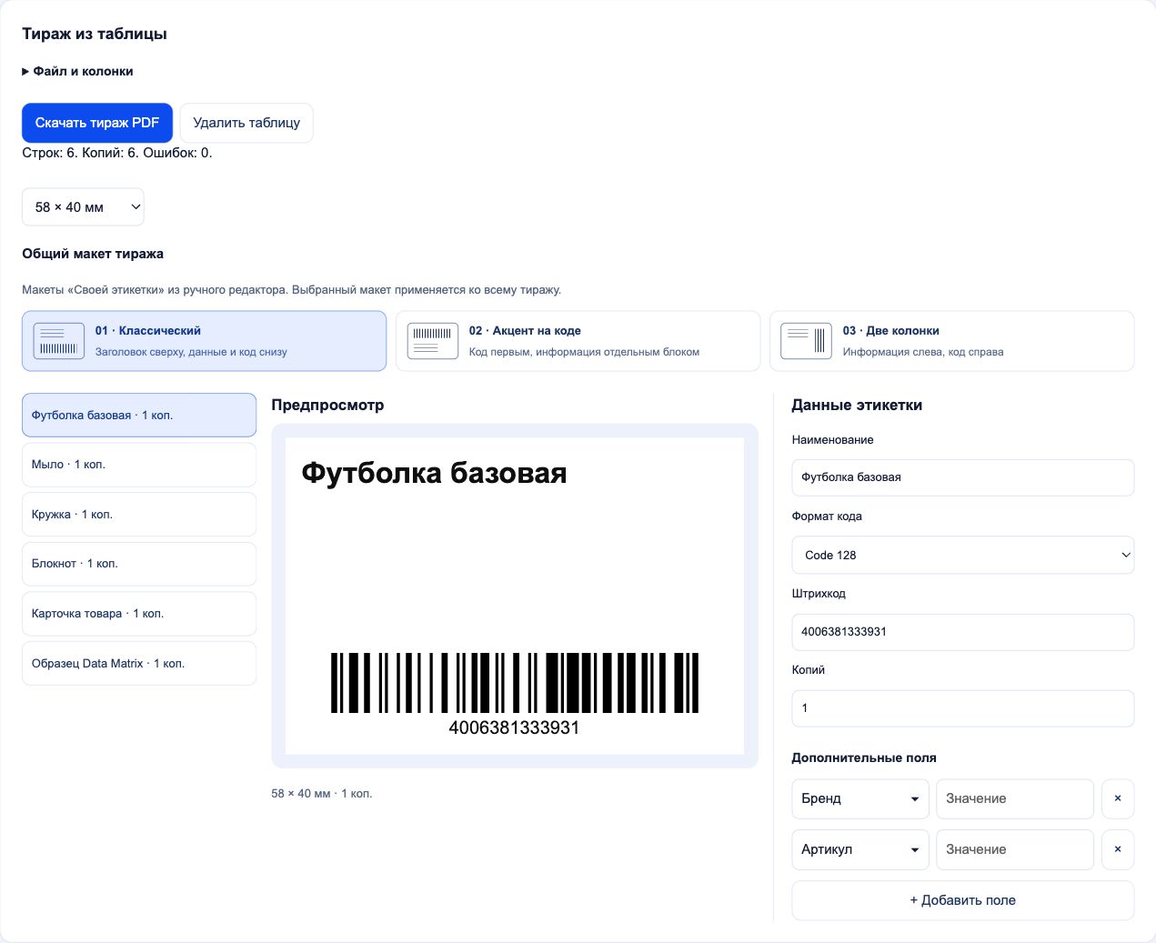
Task: Select 'Образец Data Matrix' list entry
Action: pos(139,664)
